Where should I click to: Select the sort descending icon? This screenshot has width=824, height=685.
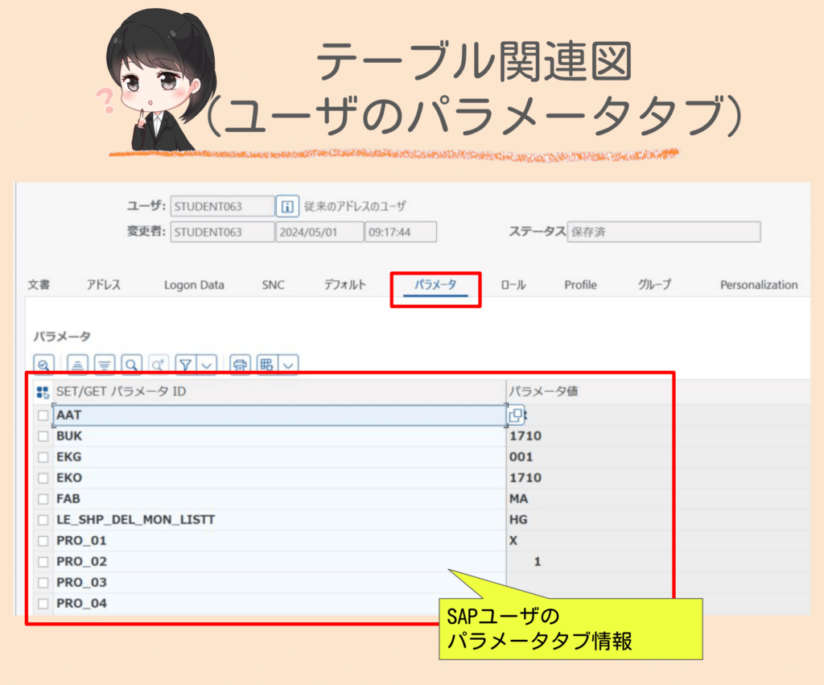pyautogui.click(x=105, y=364)
